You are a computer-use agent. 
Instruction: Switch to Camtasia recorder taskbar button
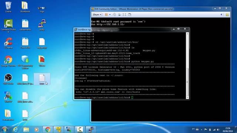[x=80, y=129]
